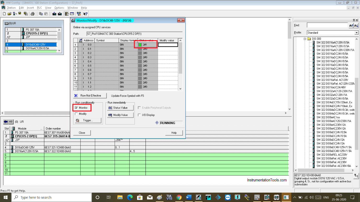Click the Windows Start button
360x202 pixels.
pos(5,197)
